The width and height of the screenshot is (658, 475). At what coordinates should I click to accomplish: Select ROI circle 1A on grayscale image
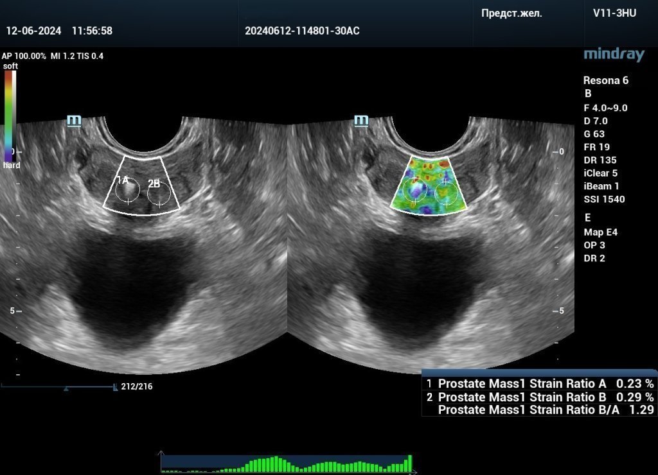(127, 191)
